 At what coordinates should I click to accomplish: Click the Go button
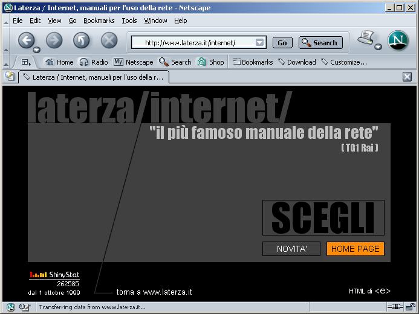[x=282, y=43]
